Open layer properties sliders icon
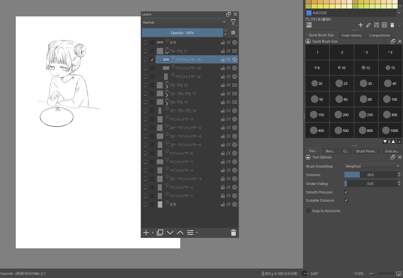Image resolution: width=403 pixels, height=278 pixels. click(x=190, y=233)
